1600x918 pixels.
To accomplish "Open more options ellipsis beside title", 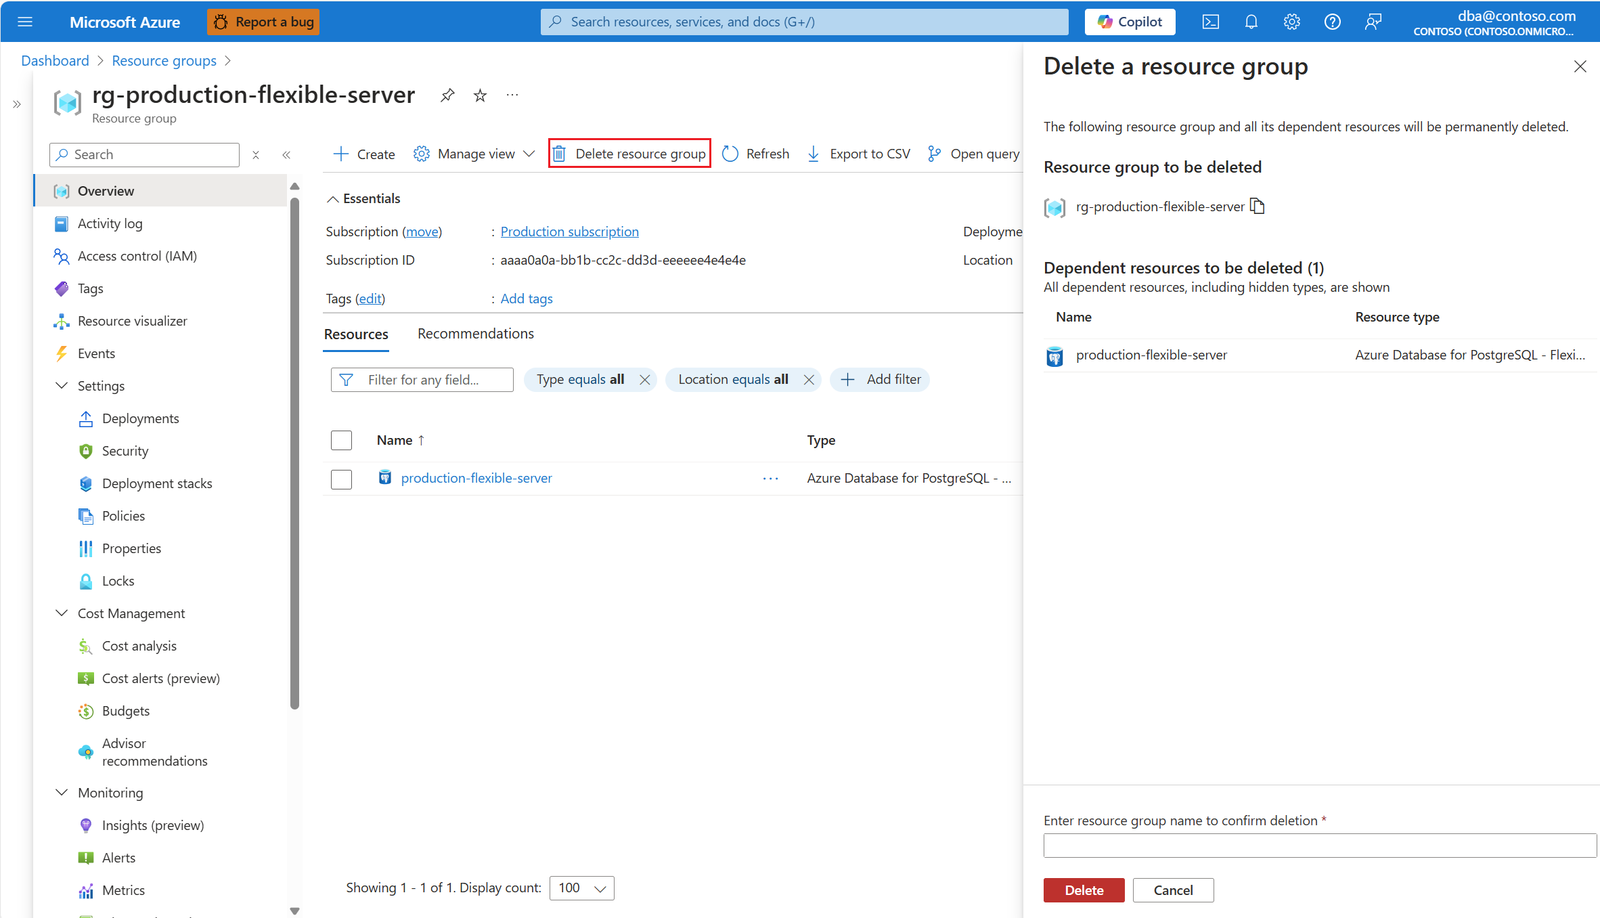I will click(x=512, y=95).
